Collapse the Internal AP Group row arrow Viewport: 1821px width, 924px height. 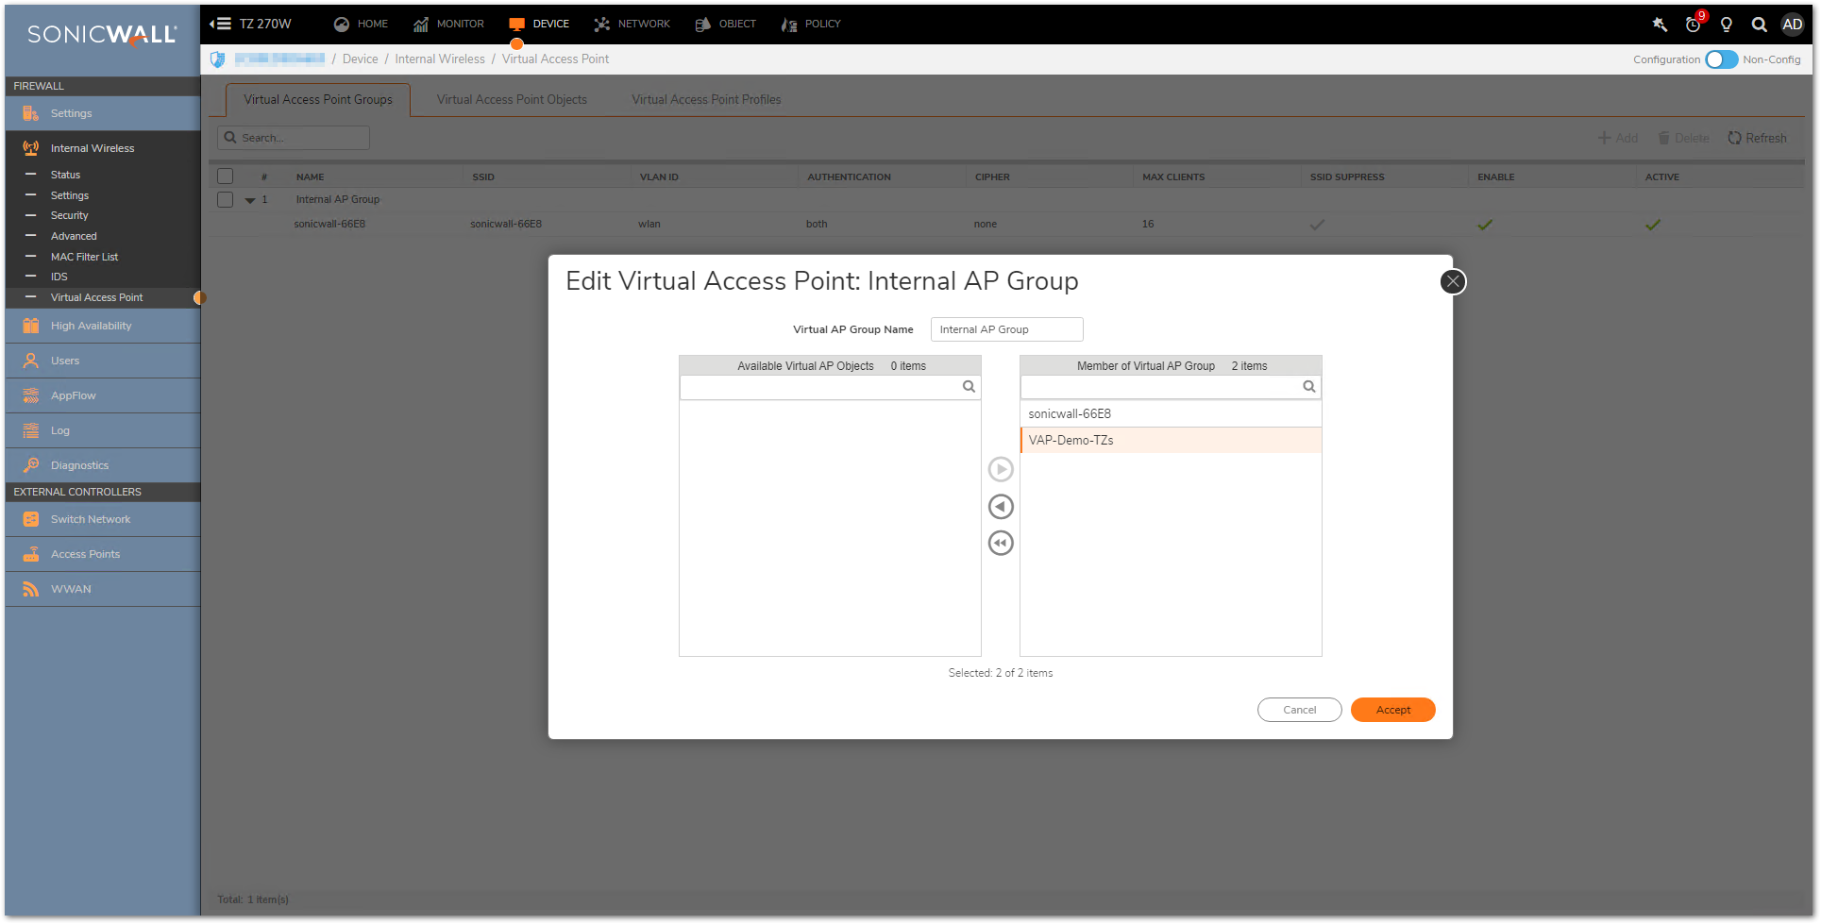click(250, 200)
